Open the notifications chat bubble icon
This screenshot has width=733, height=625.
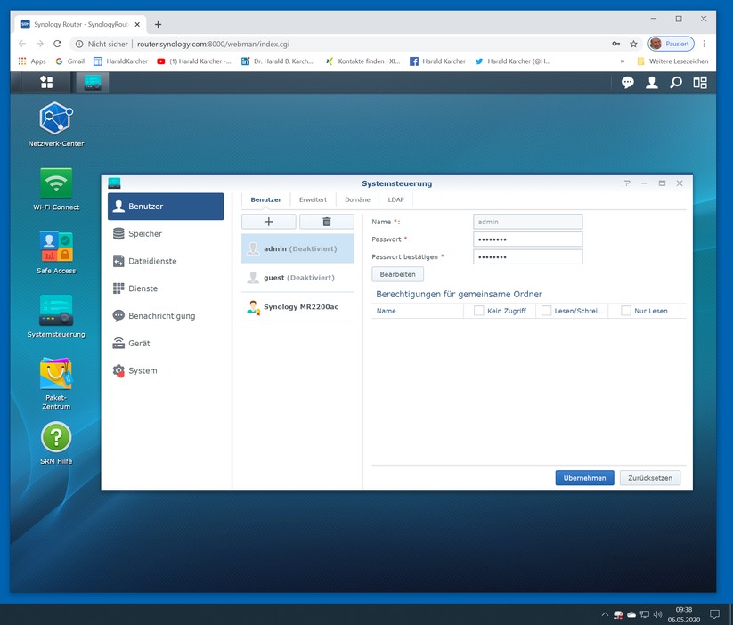click(628, 83)
